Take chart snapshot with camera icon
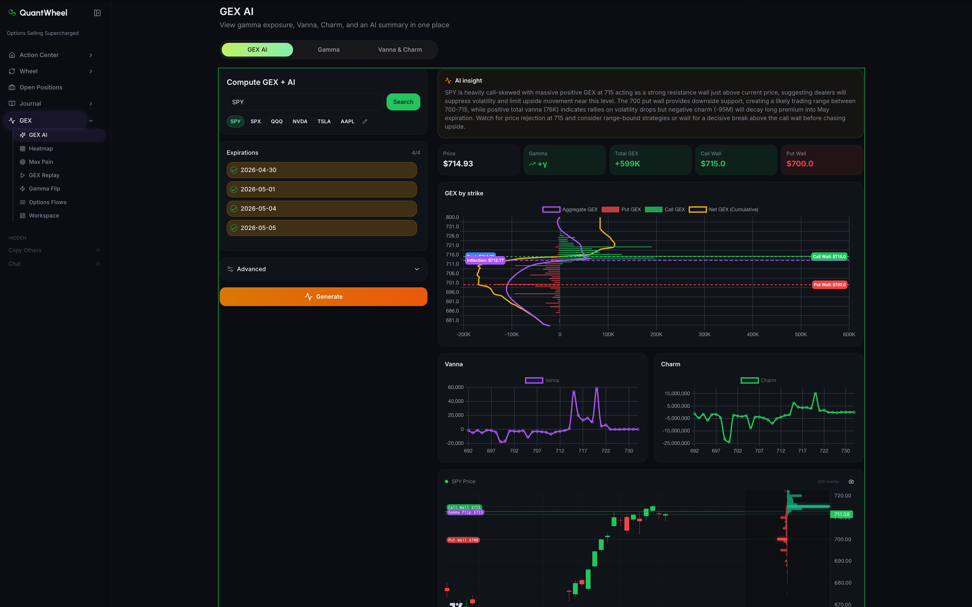Viewport: 972px width, 607px height. [851, 481]
